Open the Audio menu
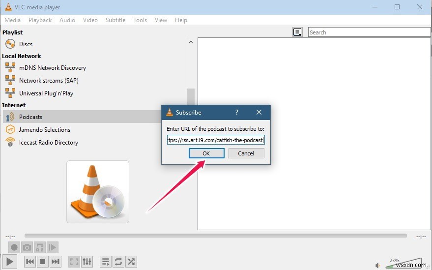The image size is (432, 270). [67, 20]
